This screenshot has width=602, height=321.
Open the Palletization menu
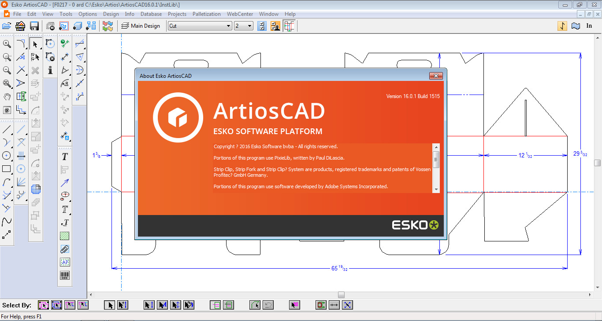[207, 14]
